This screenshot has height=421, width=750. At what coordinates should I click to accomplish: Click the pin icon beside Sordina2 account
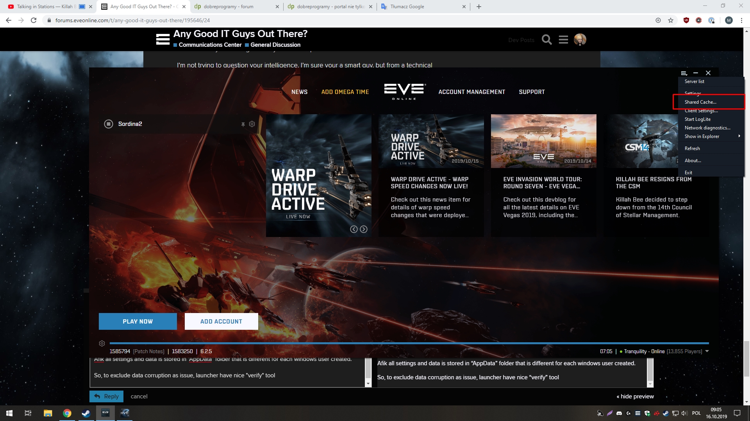click(x=243, y=124)
